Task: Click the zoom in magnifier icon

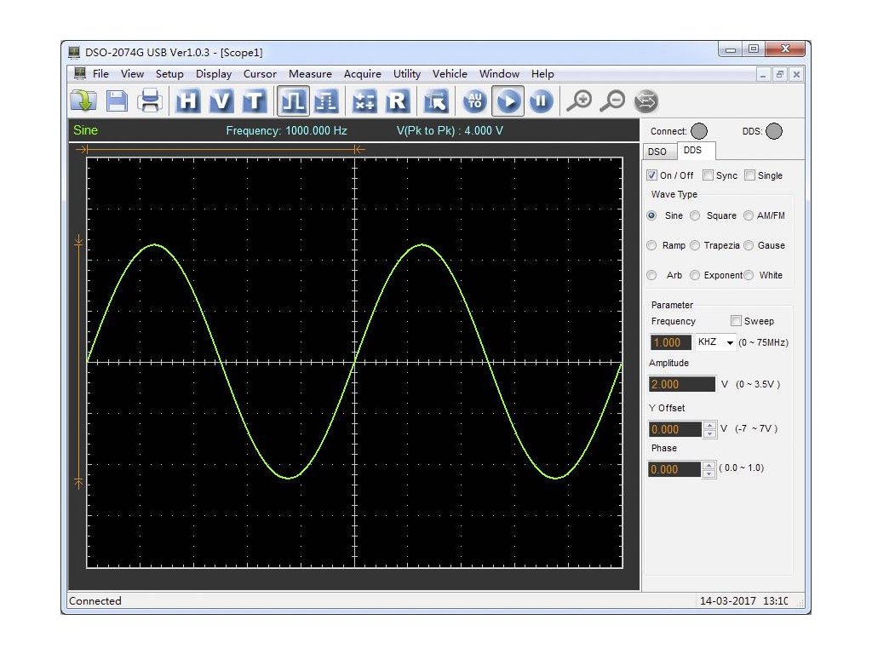Action: tap(579, 102)
